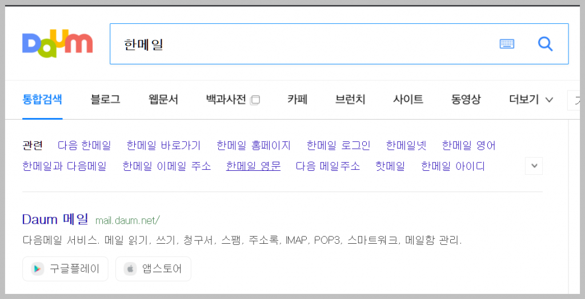The height and width of the screenshot is (299, 585).
Task: Click the new-window icon beside 백과사전
Action: 255,100
